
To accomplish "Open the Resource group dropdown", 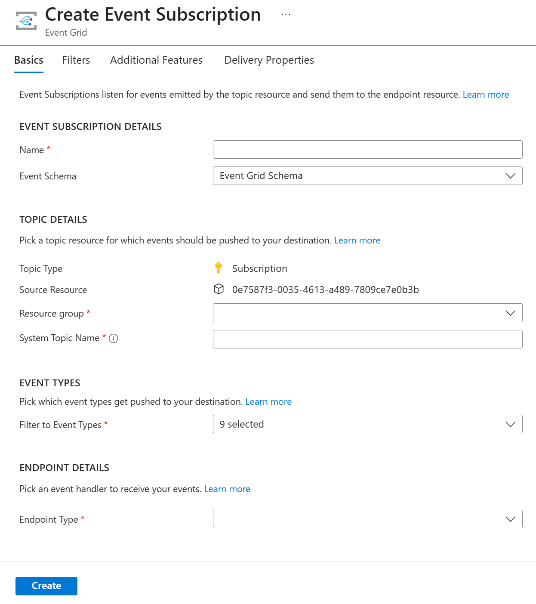I will 367,313.
